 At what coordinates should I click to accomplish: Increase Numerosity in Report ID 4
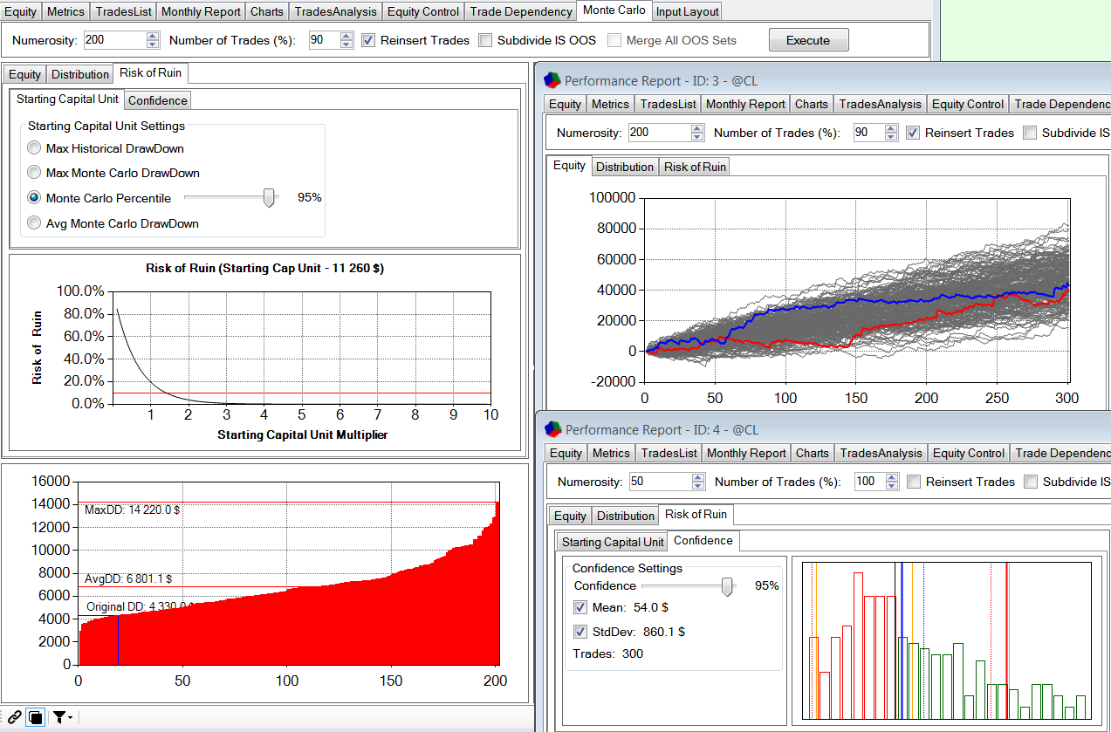click(x=698, y=477)
